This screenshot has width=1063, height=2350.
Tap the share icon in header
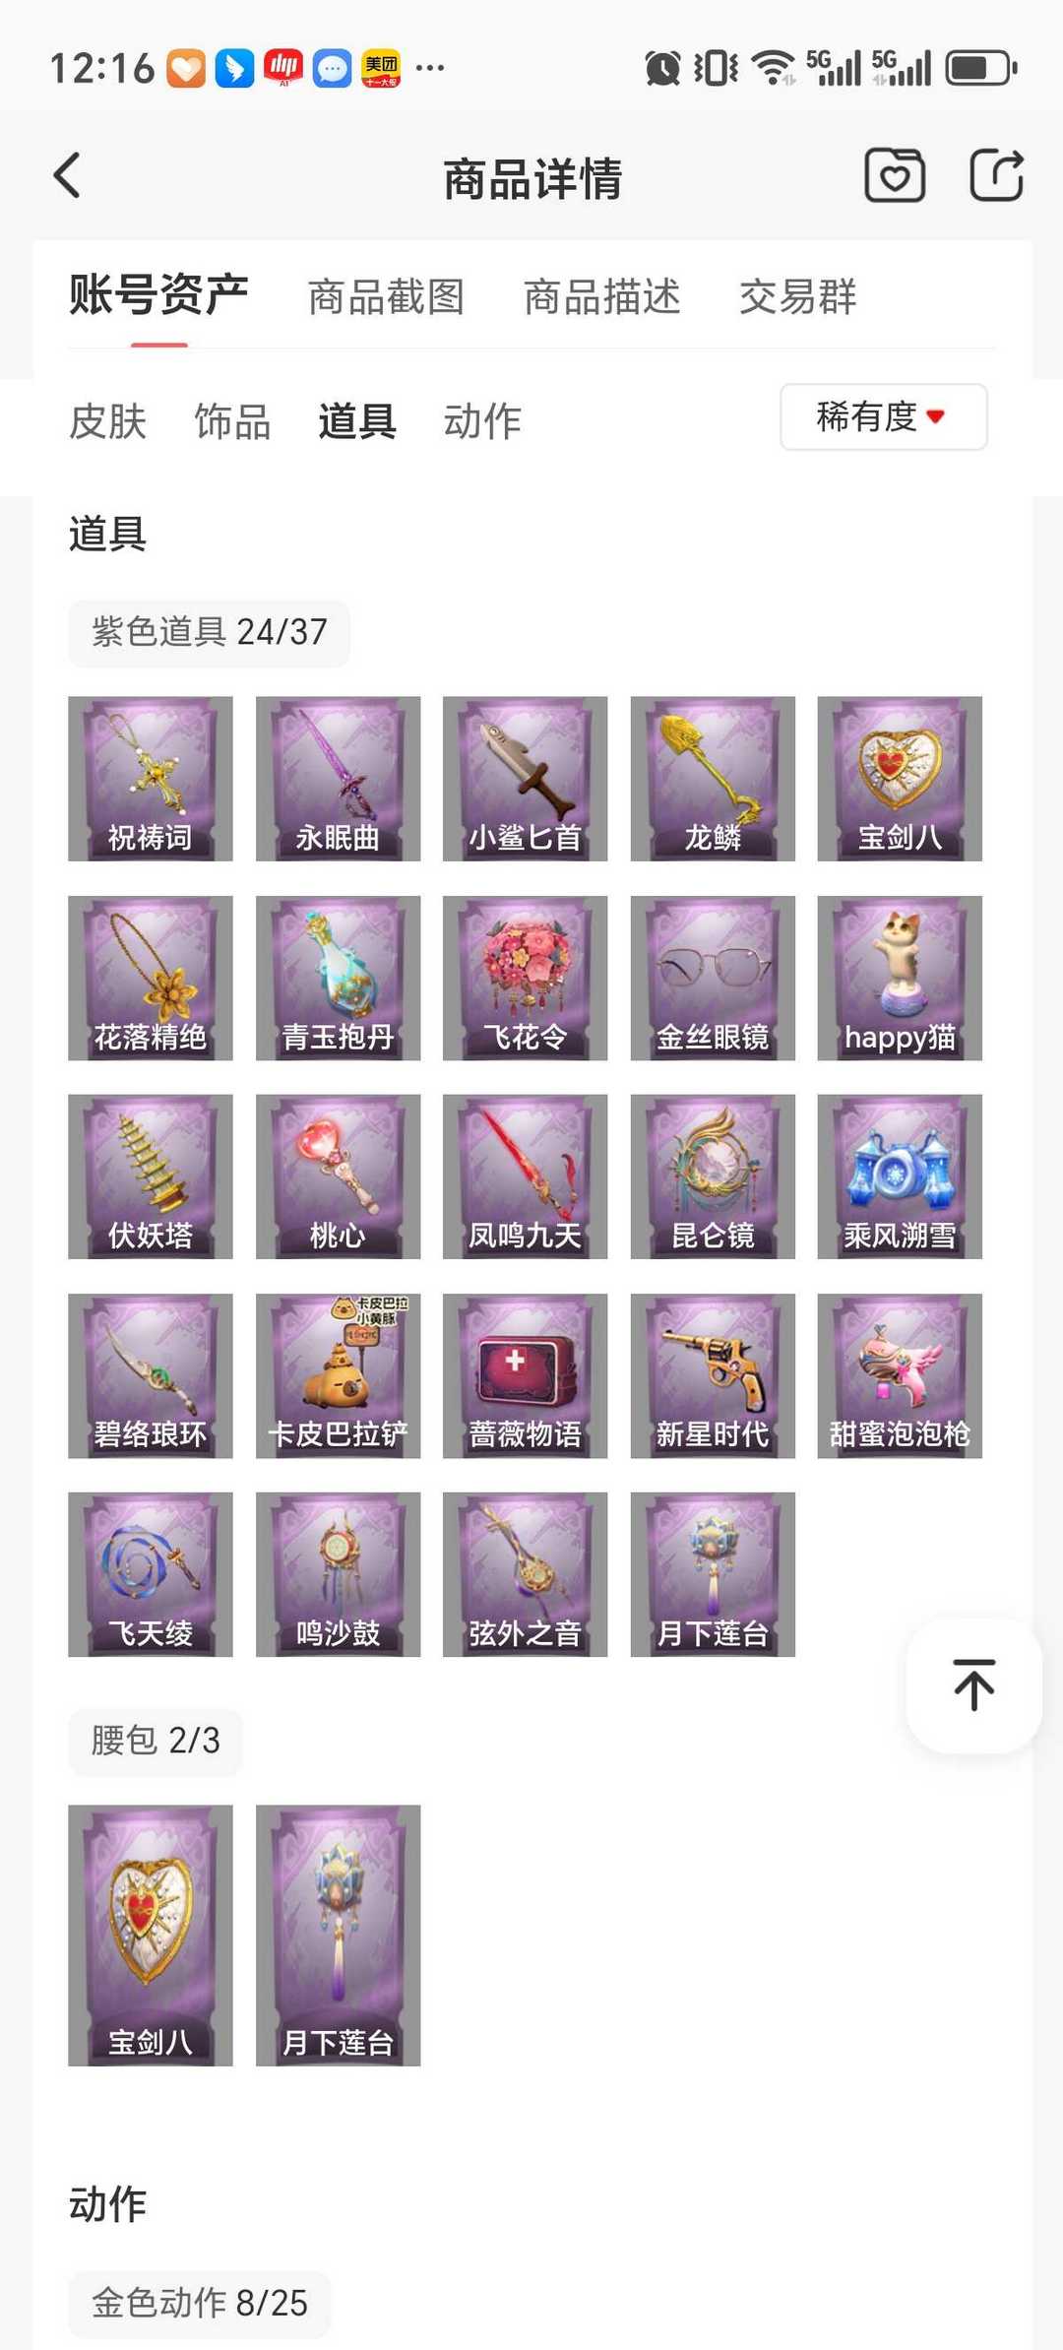click(x=996, y=175)
